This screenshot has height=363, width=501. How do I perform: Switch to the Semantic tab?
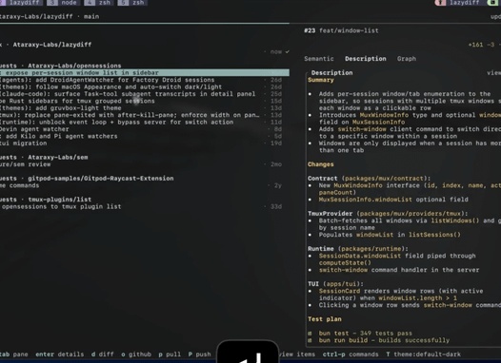coord(318,59)
